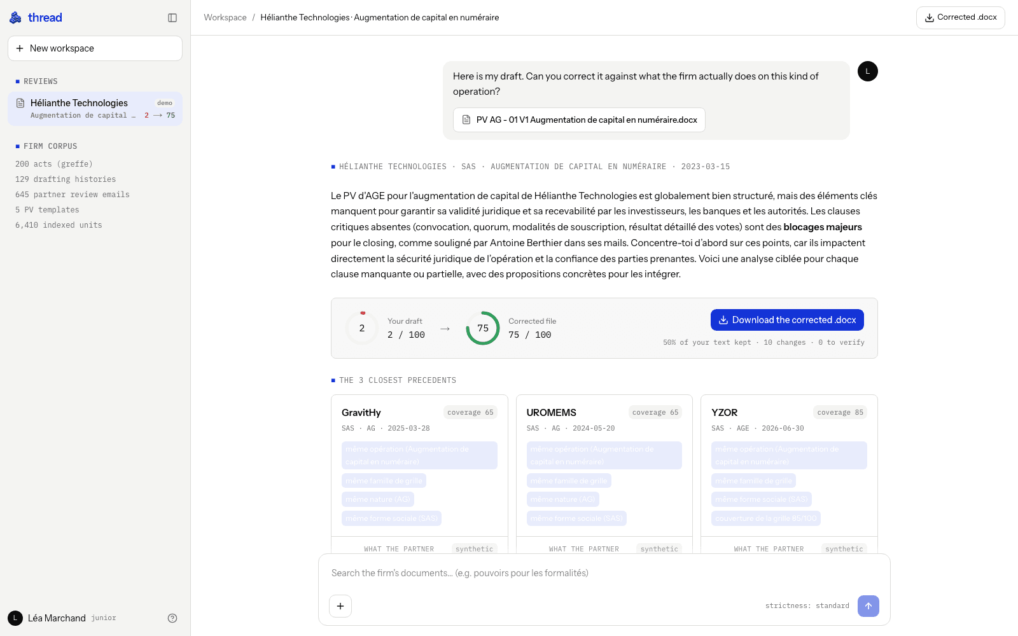Click the draft score circle showing 2

pyautogui.click(x=362, y=328)
